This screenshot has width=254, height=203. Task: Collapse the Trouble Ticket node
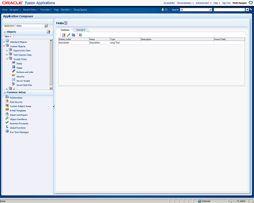(x=7, y=59)
